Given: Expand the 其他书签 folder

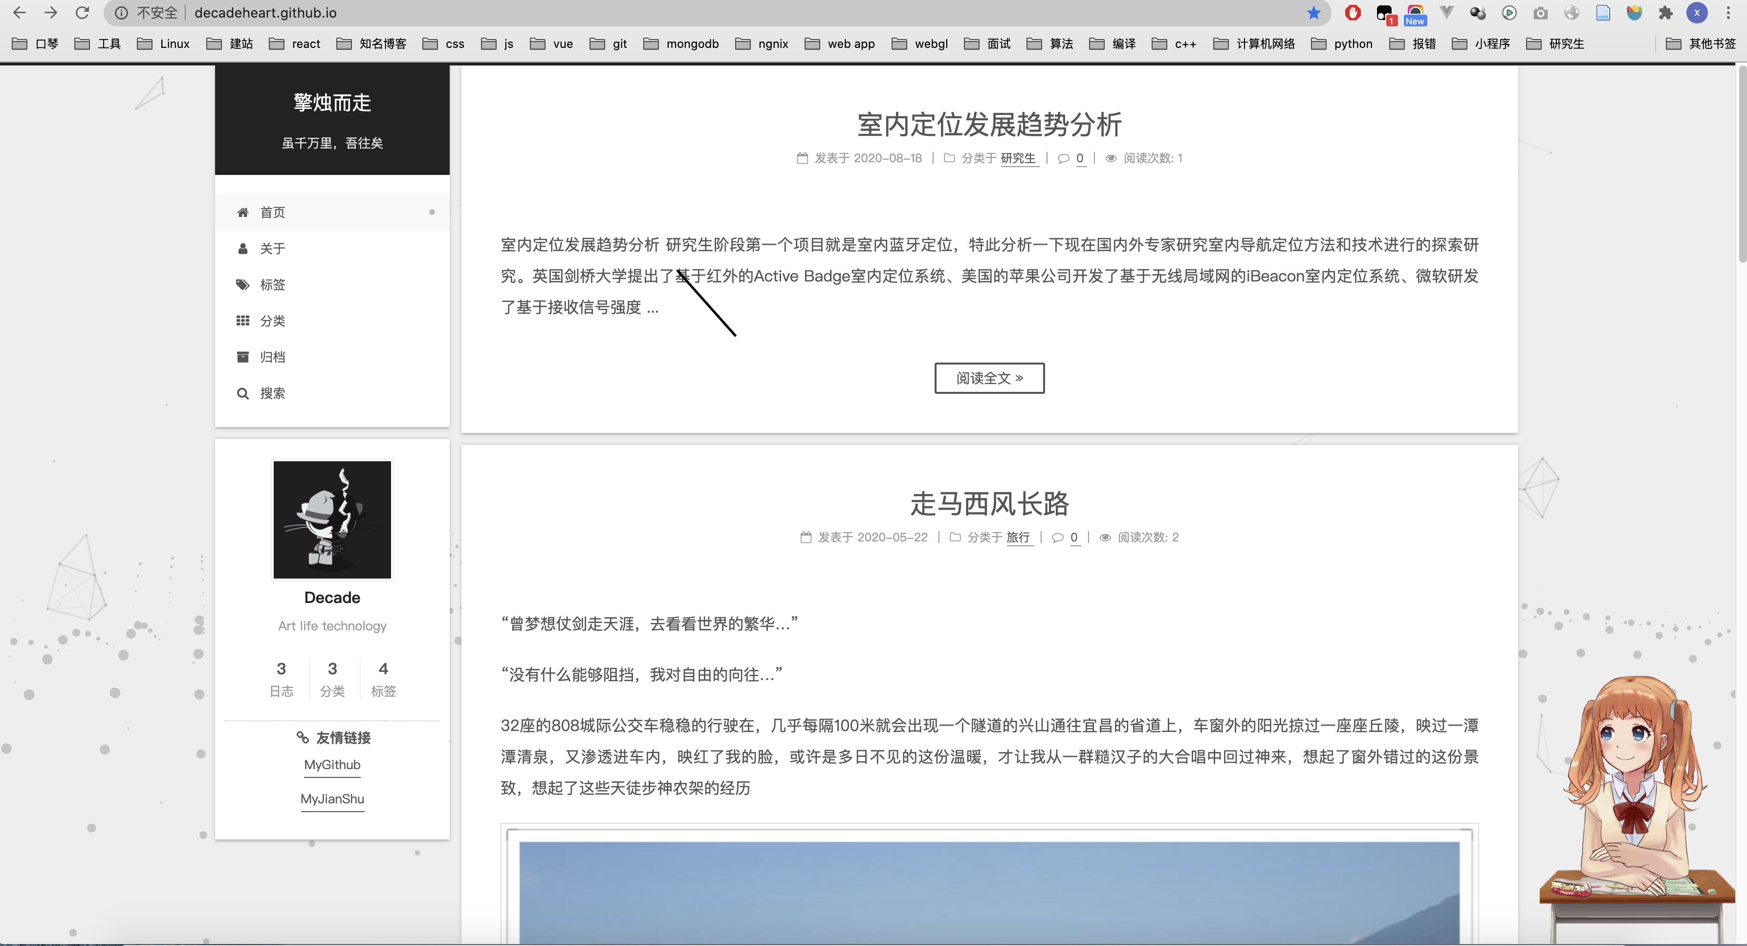Looking at the screenshot, I should [1701, 43].
